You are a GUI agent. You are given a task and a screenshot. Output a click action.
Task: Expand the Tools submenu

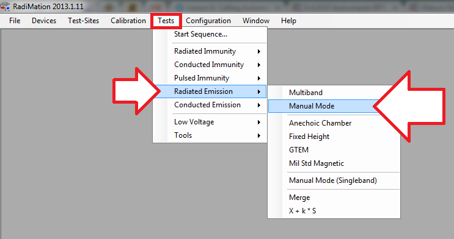click(210, 135)
